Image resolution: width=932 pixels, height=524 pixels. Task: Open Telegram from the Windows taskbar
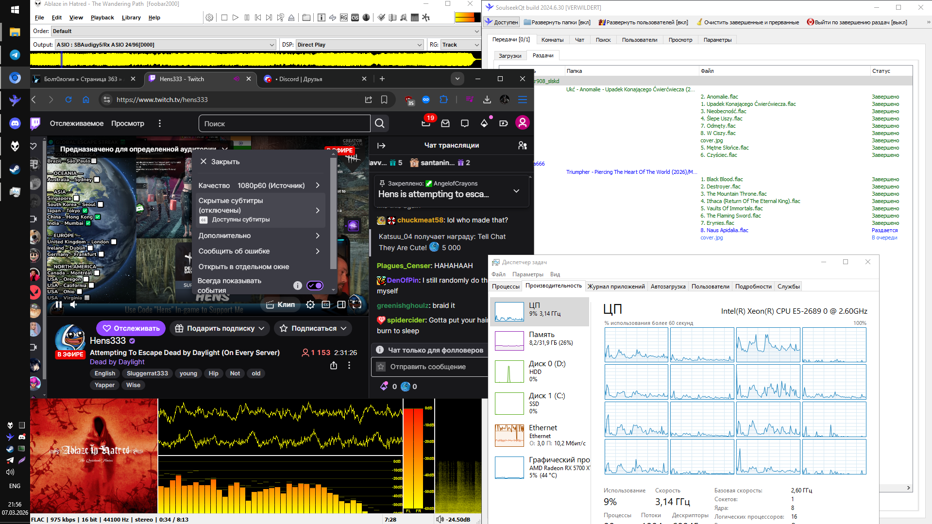15,55
